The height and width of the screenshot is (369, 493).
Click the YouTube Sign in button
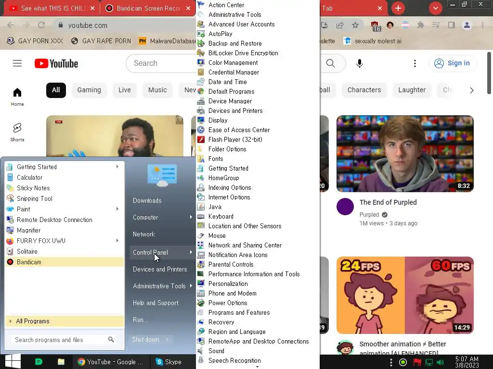tap(453, 63)
